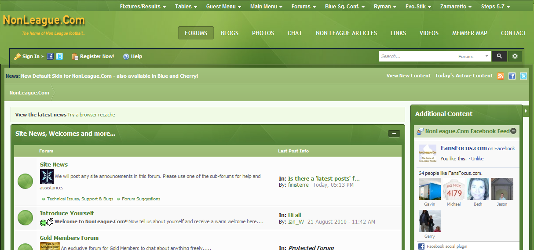Open the Fixtures/Results dropdown menu

point(143,7)
